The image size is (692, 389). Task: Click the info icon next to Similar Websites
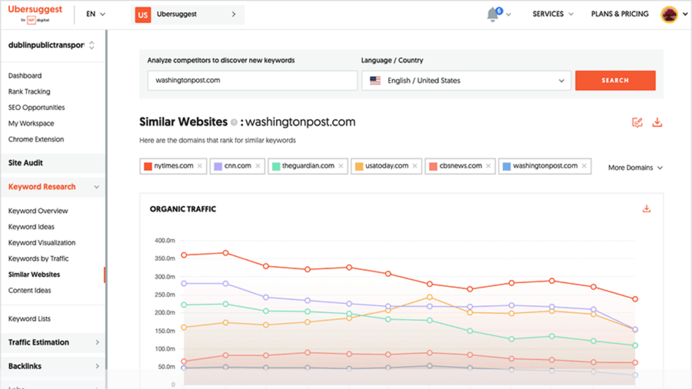click(234, 122)
